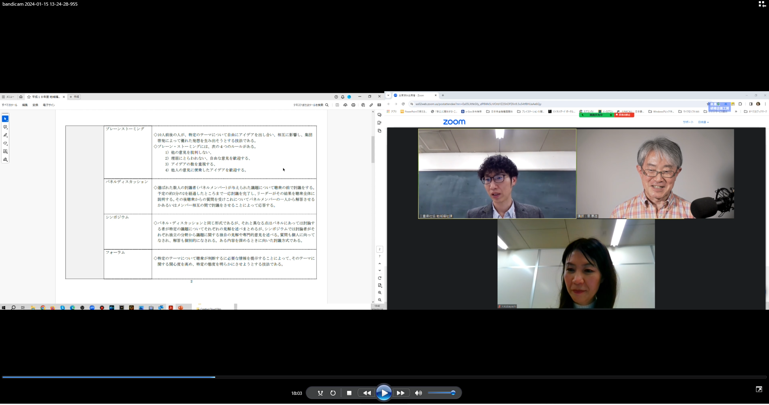The image size is (769, 405).
Task: Open the Acrobat account profile circle
Action: [x=349, y=97]
